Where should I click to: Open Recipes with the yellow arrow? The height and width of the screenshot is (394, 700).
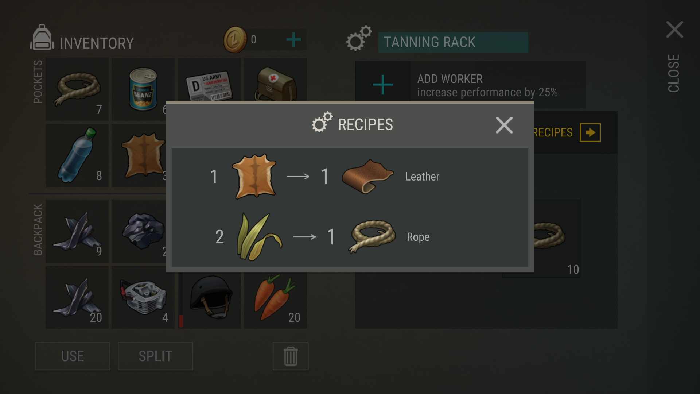click(x=590, y=132)
